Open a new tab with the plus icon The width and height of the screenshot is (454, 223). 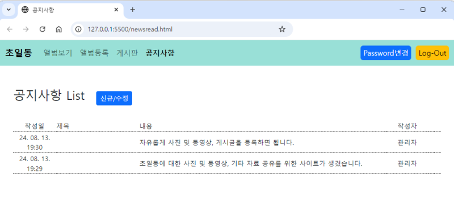pos(132,10)
